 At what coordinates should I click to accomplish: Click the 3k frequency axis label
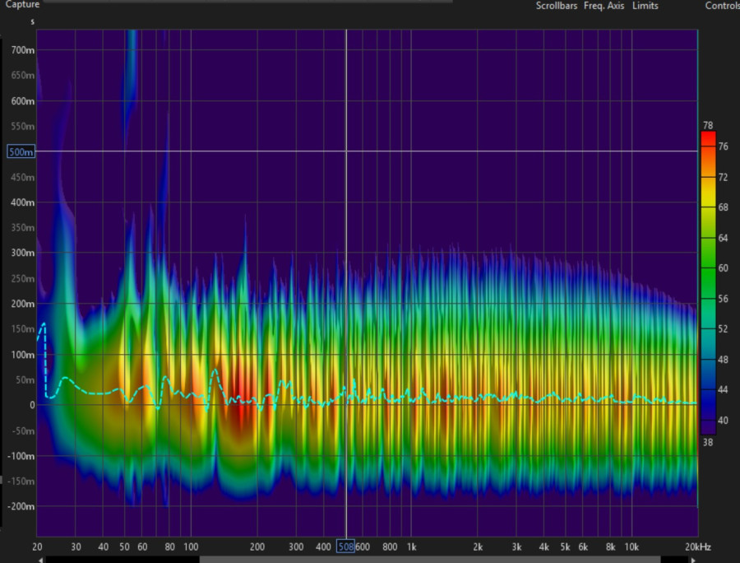click(517, 547)
